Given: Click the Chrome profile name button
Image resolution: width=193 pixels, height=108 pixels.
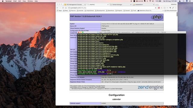Looking at the screenshot, I should [x=174, y=4].
